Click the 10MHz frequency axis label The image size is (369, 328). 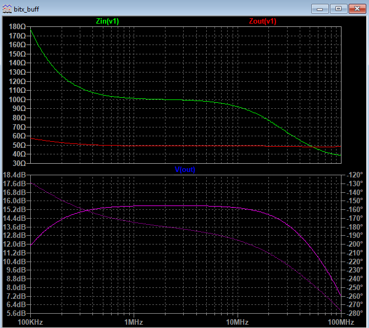[236, 321]
